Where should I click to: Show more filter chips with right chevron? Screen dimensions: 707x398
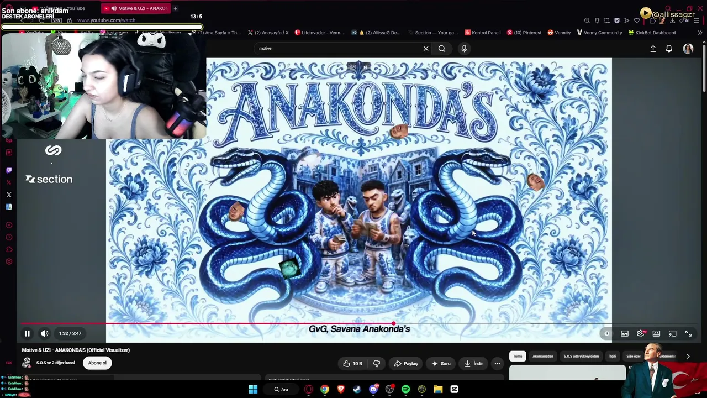coord(688,356)
